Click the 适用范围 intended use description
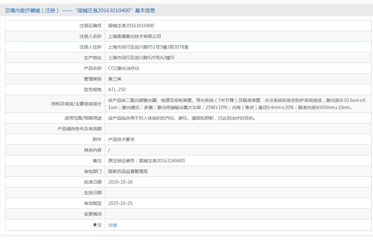Screen dimensions: 373x240 click(x=181, y=118)
